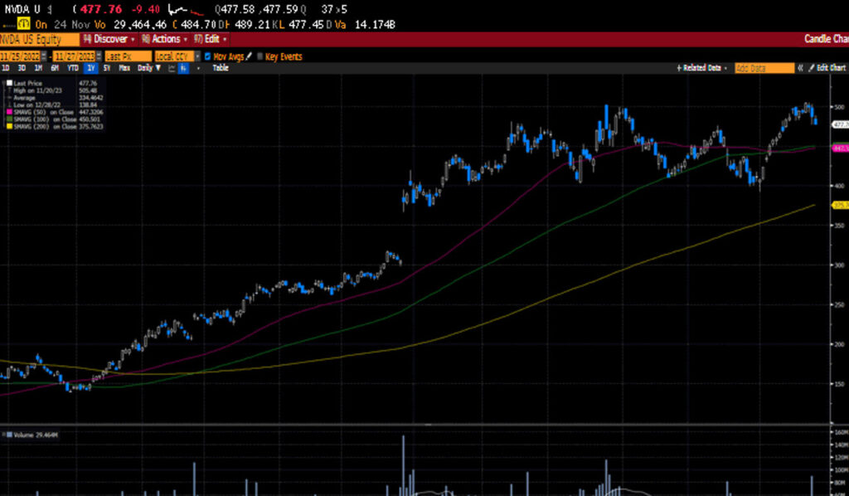The image size is (849, 496).
Task: Expand the Daily periodicity dropdown
Action: 148,68
